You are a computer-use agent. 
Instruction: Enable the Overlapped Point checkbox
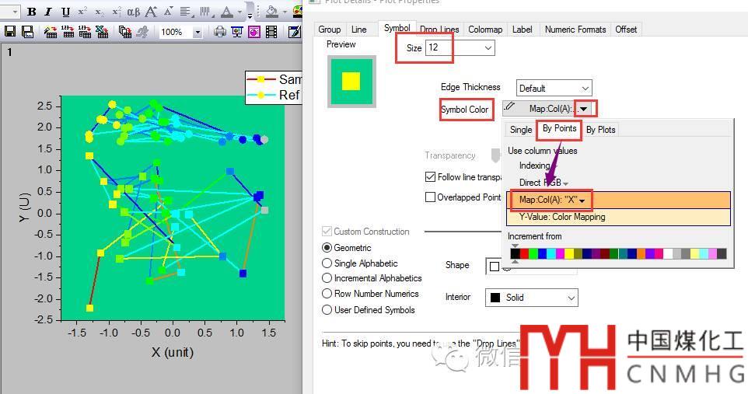point(430,197)
